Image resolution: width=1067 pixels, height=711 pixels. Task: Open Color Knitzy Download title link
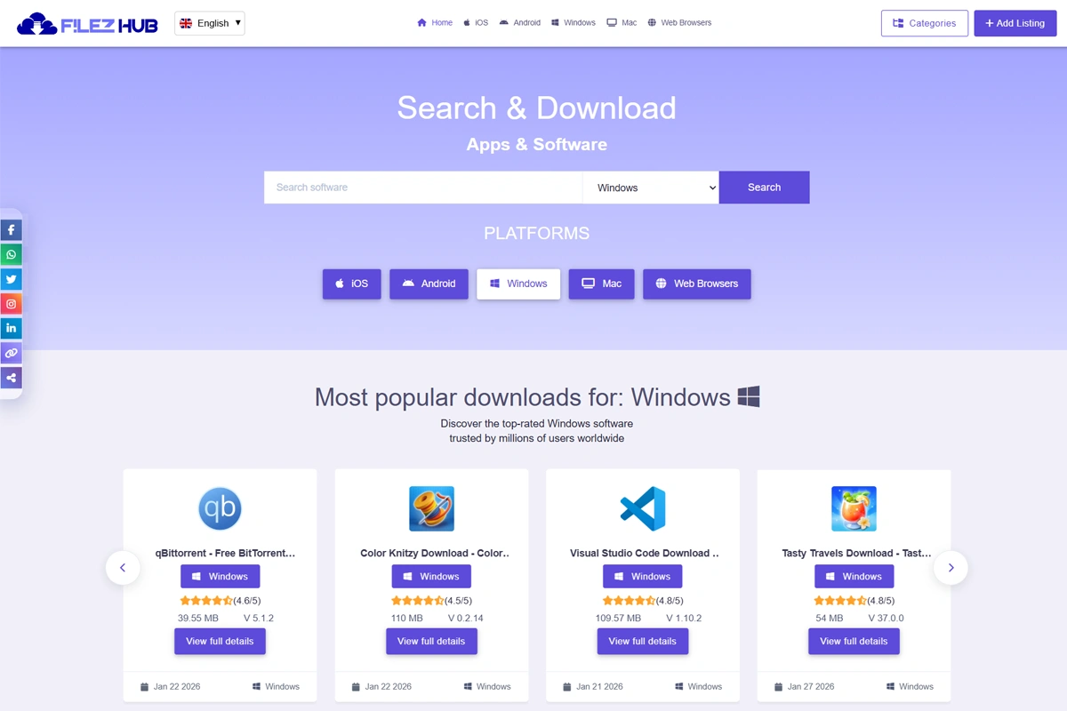pos(436,553)
